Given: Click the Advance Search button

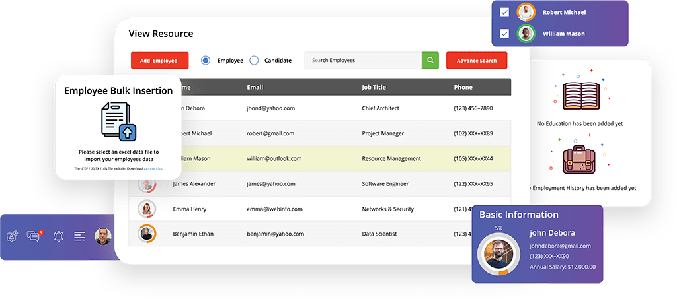Looking at the screenshot, I should pyautogui.click(x=477, y=60).
